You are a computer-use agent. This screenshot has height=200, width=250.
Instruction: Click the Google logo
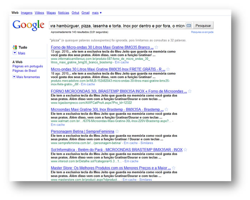pos(28,25)
